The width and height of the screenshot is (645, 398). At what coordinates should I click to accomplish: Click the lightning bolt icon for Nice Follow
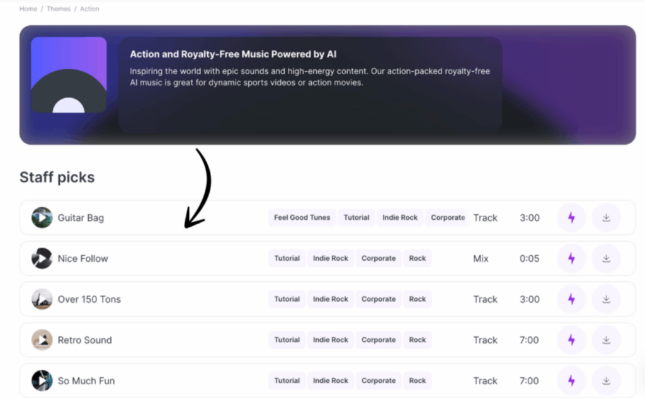click(x=571, y=258)
